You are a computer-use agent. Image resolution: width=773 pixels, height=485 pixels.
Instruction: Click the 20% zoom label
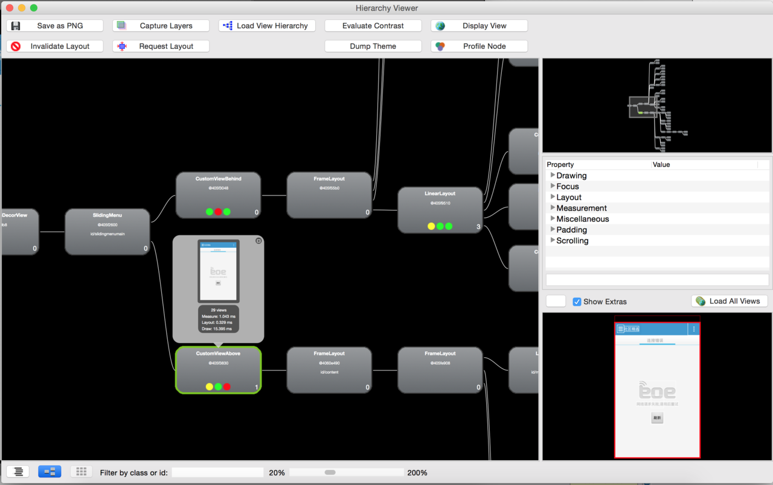pyautogui.click(x=277, y=473)
